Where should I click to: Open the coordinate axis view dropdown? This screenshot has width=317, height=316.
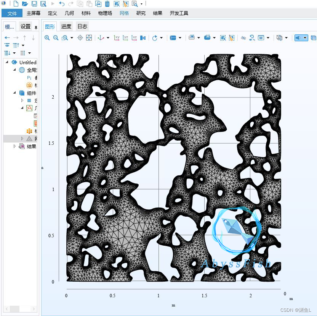point(108,38)
